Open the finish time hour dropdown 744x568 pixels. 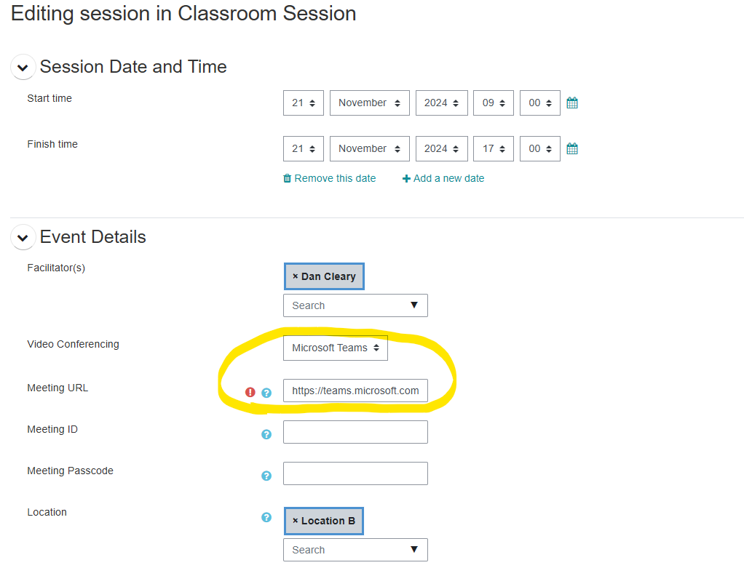point(494,149)
